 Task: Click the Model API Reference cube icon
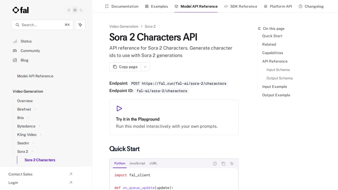pyautogui.click(x=176, y=6)
